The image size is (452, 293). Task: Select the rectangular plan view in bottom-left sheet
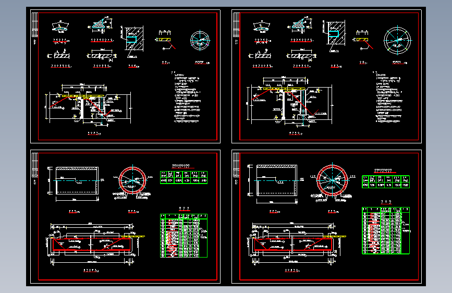76,184
